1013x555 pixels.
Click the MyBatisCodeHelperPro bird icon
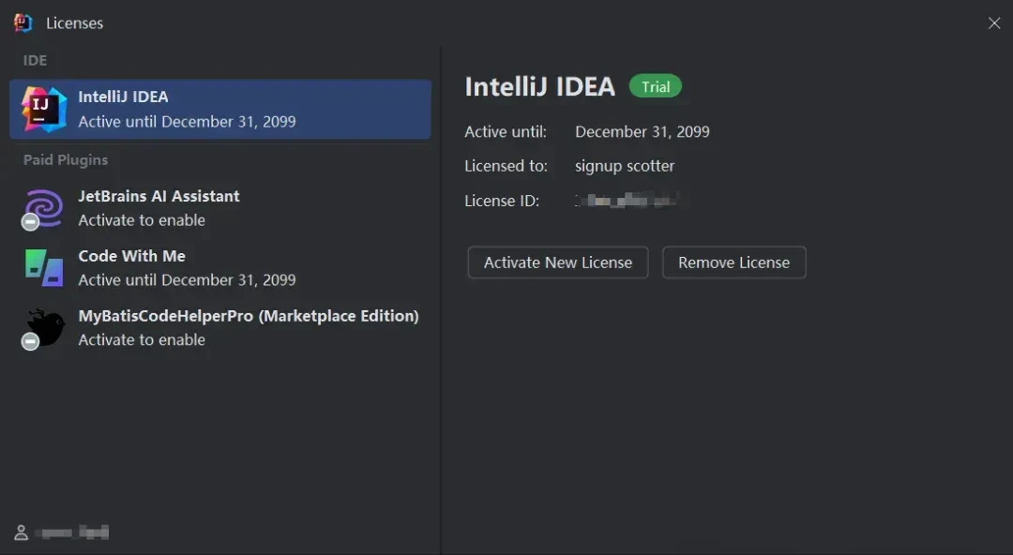pos(46,325)
